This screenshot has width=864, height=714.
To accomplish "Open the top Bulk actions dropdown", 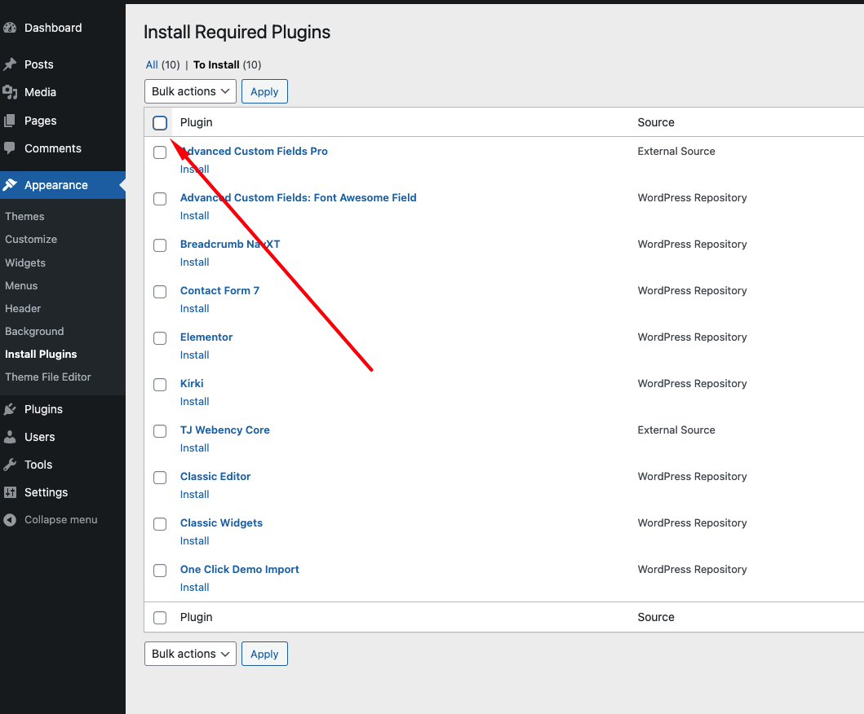I will click(190, 91).
